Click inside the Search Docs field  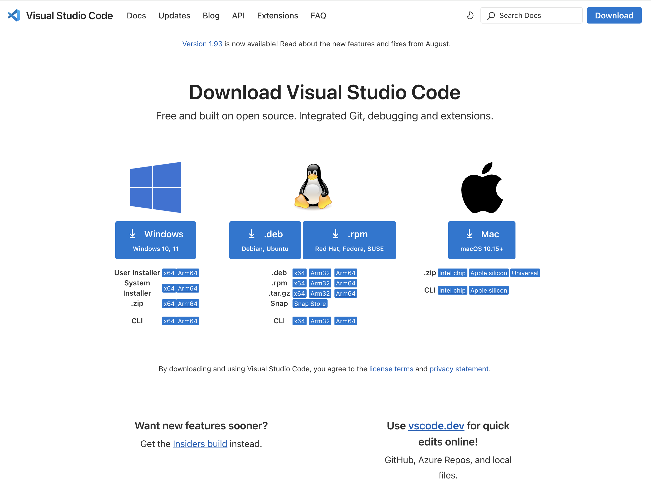(x=533, y=15)
